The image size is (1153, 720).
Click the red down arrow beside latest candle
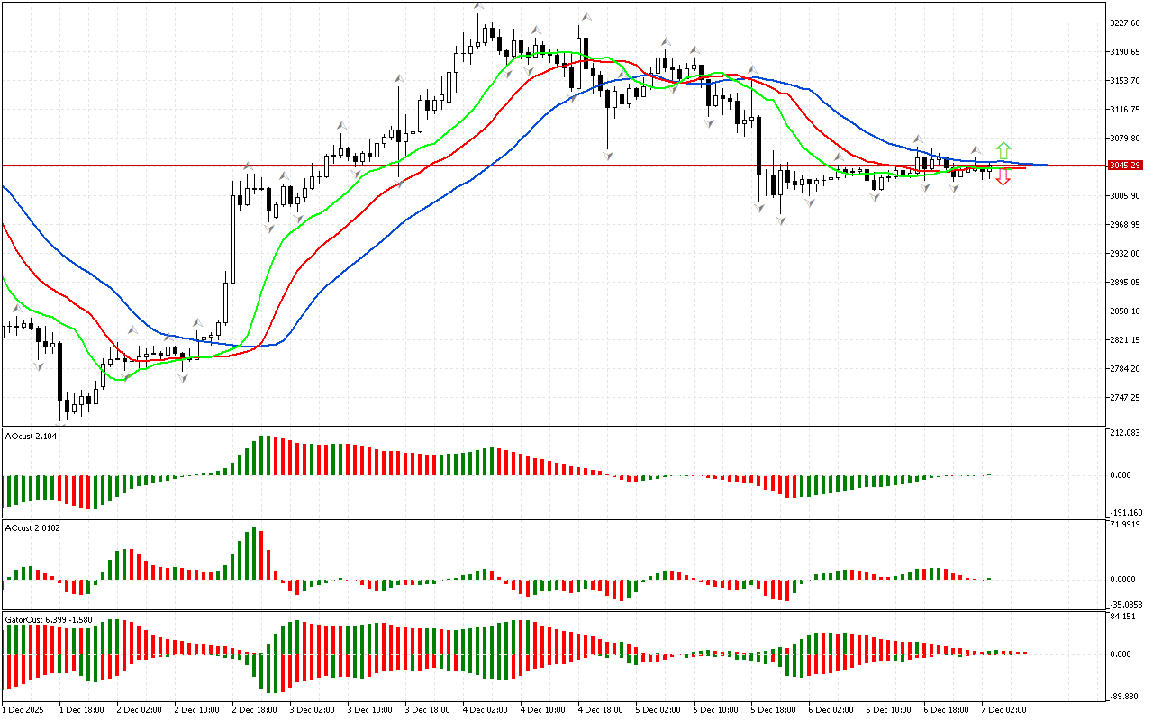1003,178
